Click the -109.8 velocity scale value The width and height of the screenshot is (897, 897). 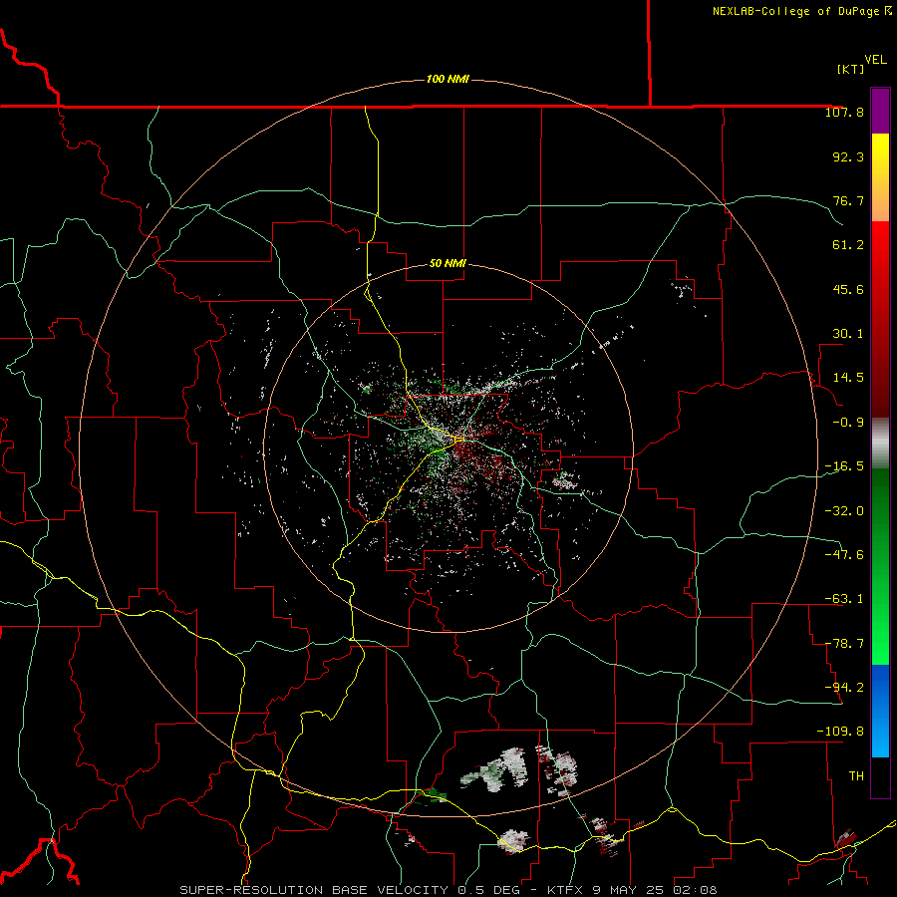click(x=840, y=732)
